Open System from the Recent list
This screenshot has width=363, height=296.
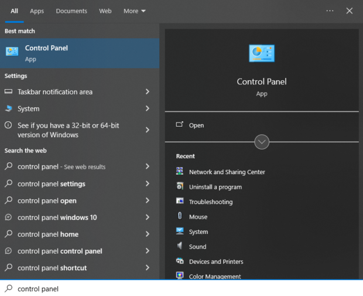pyautogui.click(x=198, y=232)
